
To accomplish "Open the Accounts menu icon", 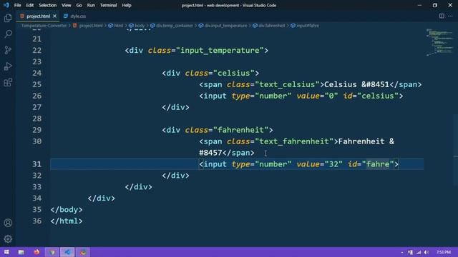I will pyautogui.click(x=8, y=223).
